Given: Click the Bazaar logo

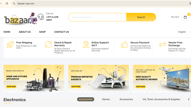Looking at the screenshot, I should click(x=21, y=18).
